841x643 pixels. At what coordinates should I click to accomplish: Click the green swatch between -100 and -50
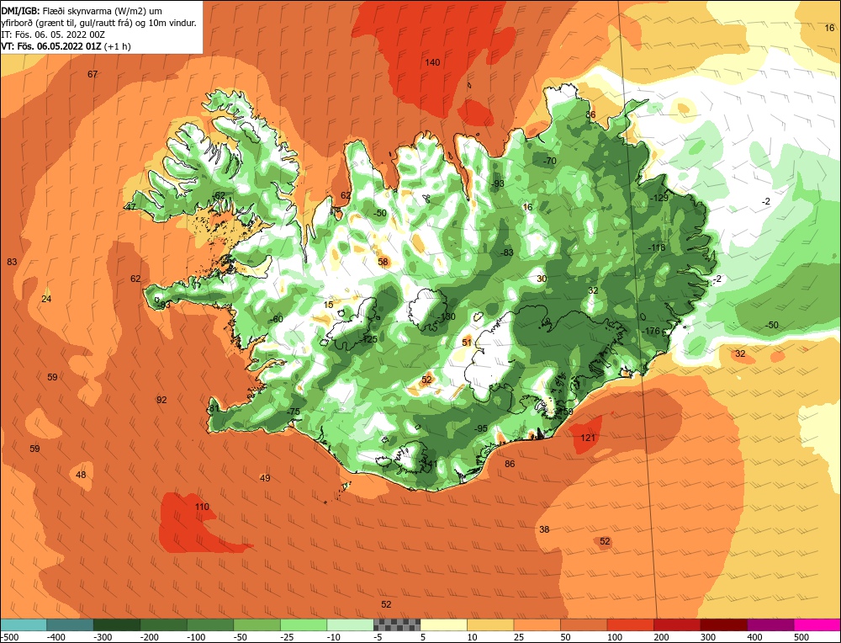tap(210, 624)
